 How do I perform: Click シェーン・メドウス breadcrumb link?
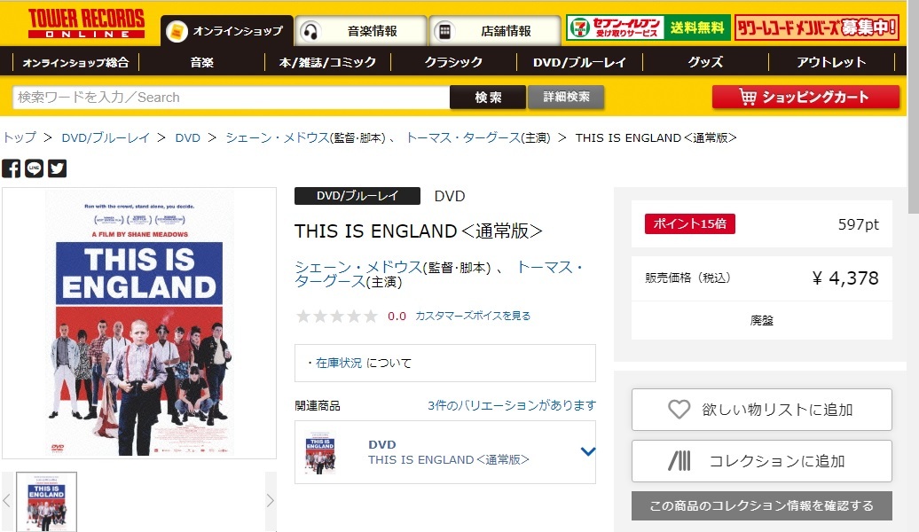tap(278, 137)
